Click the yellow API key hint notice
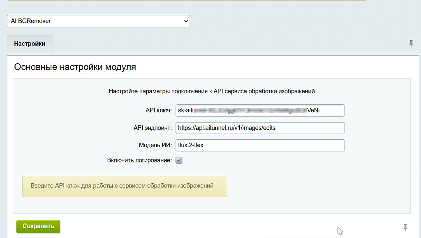Image resolution: width=421 pixels, height=238 pixels. (124, 186)
